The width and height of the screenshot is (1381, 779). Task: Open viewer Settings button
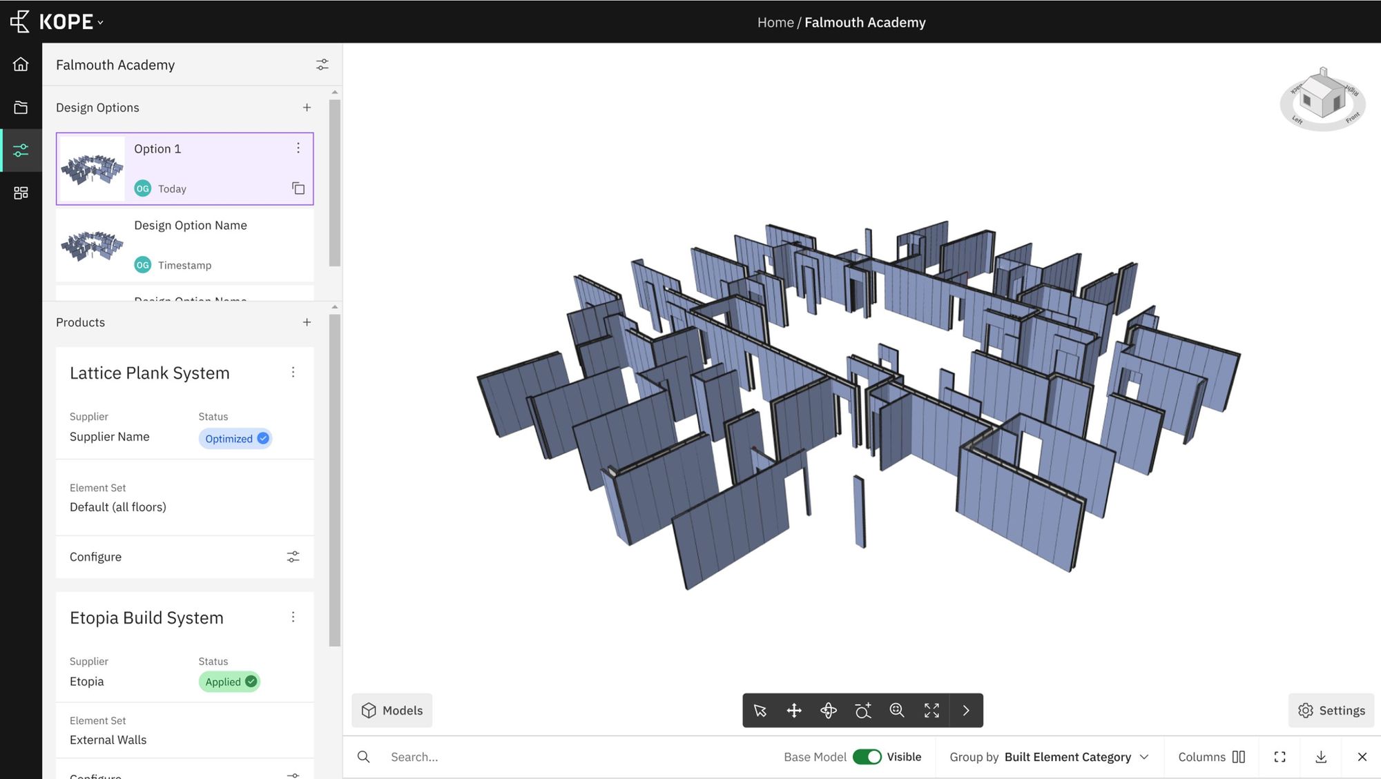click(1331, 711)
